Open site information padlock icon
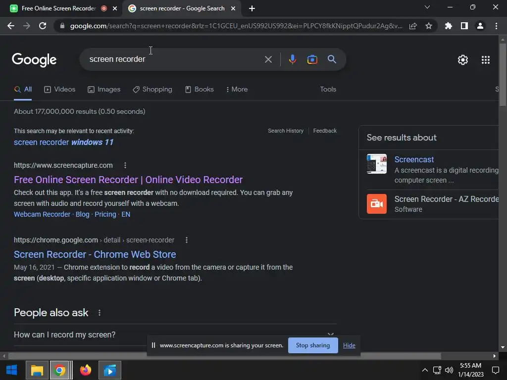 coord(62,26)
